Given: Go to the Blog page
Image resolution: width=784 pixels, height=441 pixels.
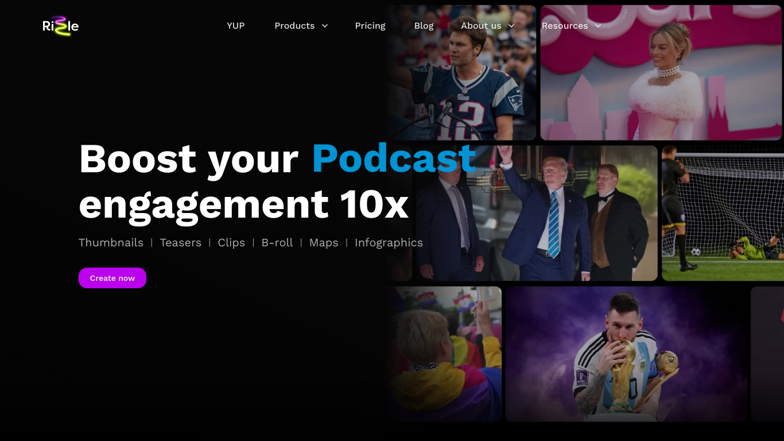Looking at the screenshot, I should pos(424,26).
